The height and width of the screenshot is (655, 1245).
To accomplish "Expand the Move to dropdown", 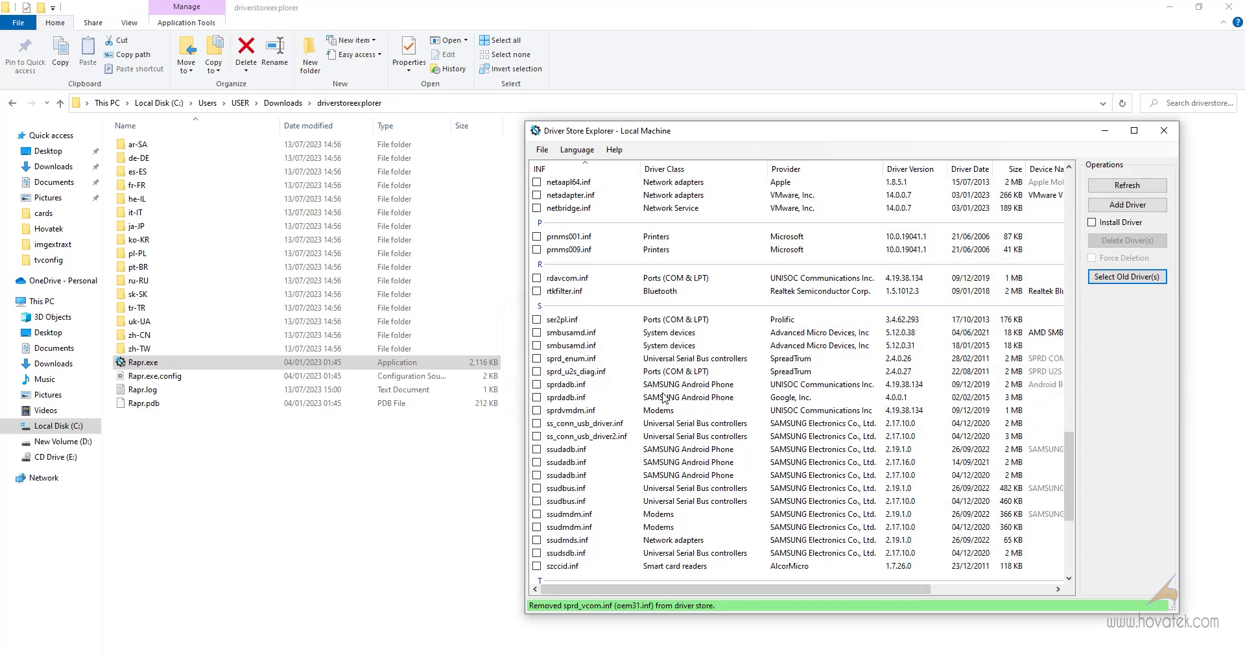I will tap(186, 67).
